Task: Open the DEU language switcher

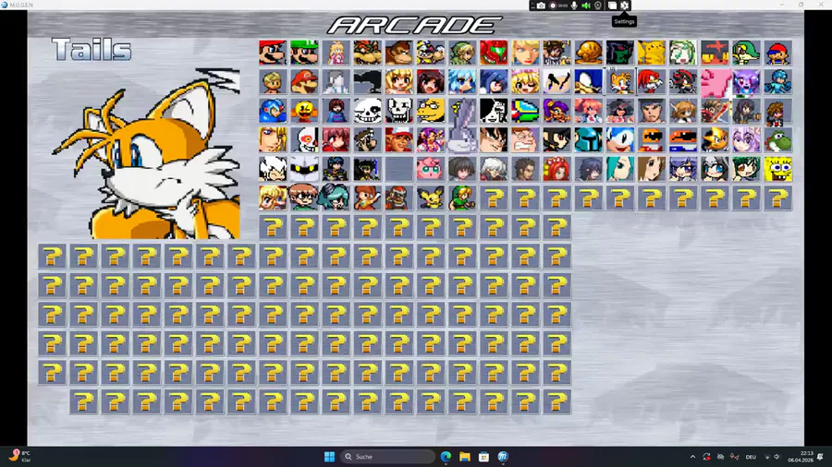Action: [751, 457]
